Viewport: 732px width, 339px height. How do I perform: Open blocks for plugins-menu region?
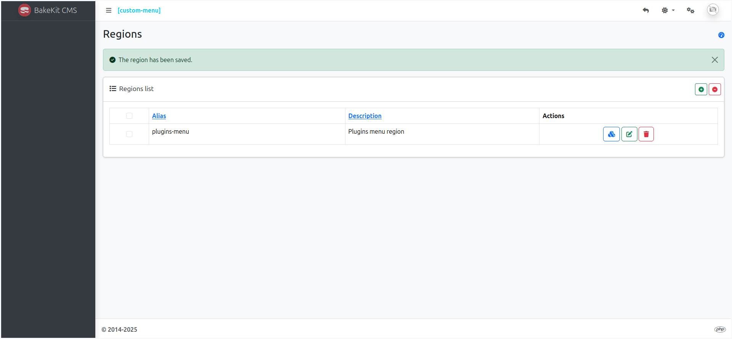(612, 134)
